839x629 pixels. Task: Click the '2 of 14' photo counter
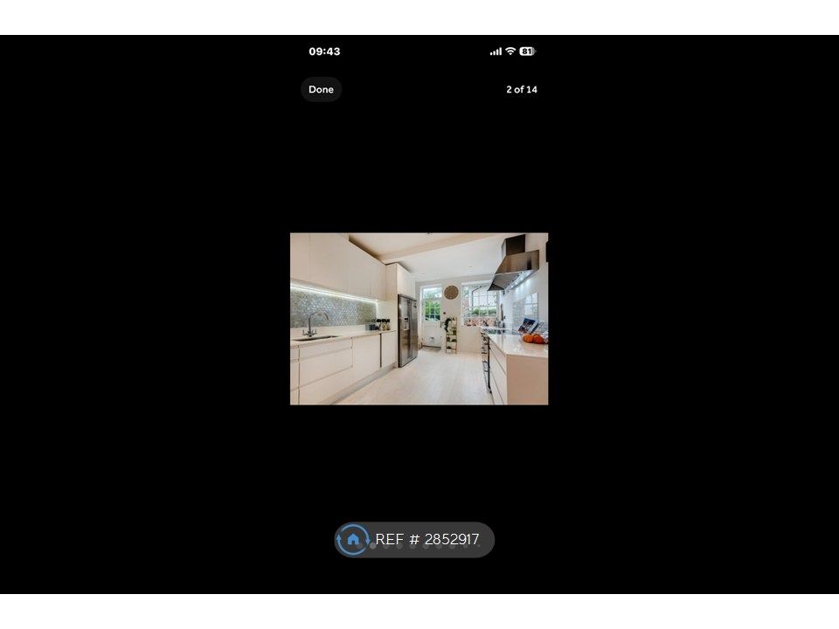tap(521, 89)
